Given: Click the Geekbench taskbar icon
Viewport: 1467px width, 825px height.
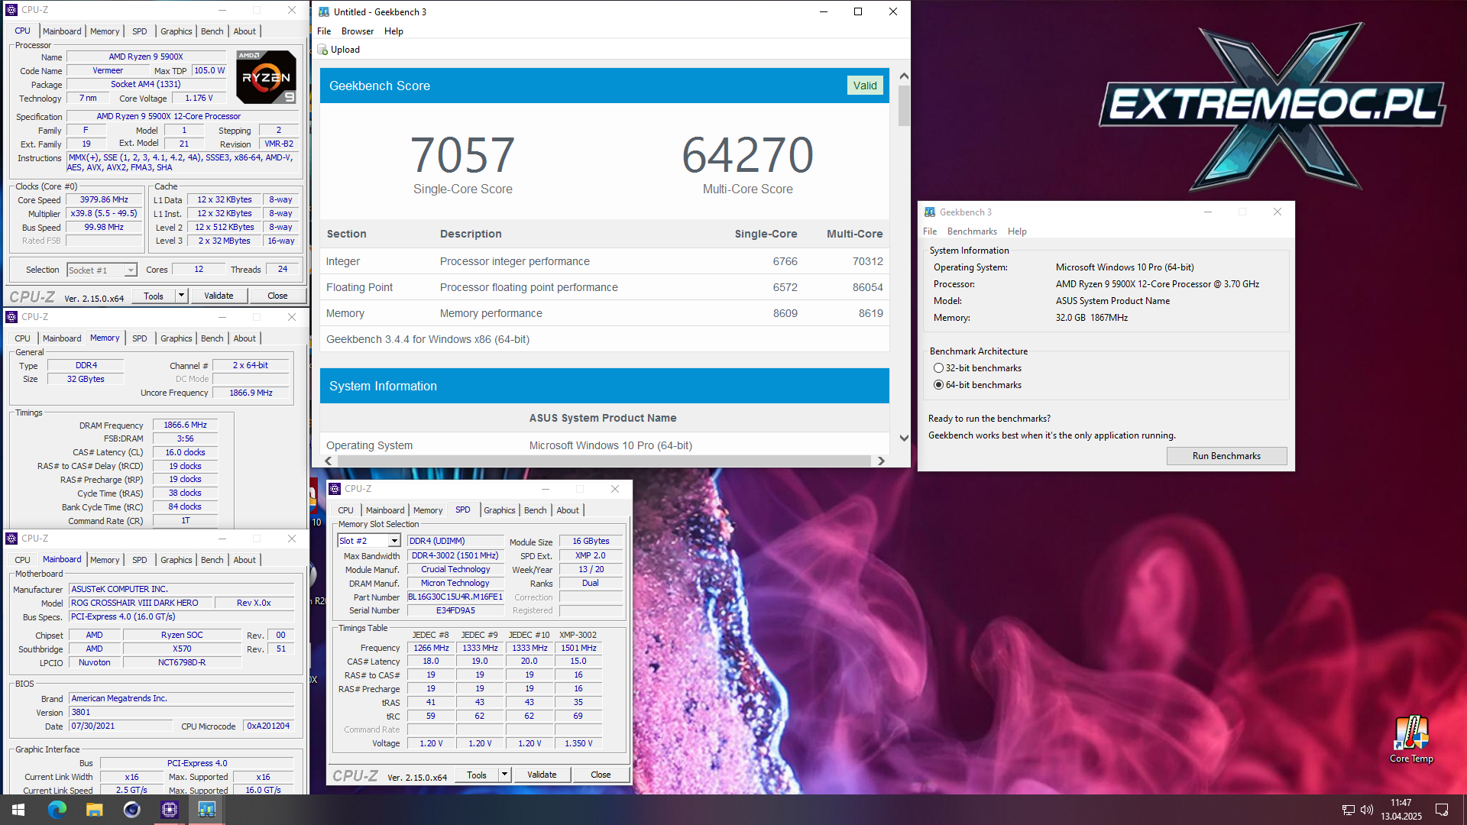Looking at the screenshot, I should 207,810.
